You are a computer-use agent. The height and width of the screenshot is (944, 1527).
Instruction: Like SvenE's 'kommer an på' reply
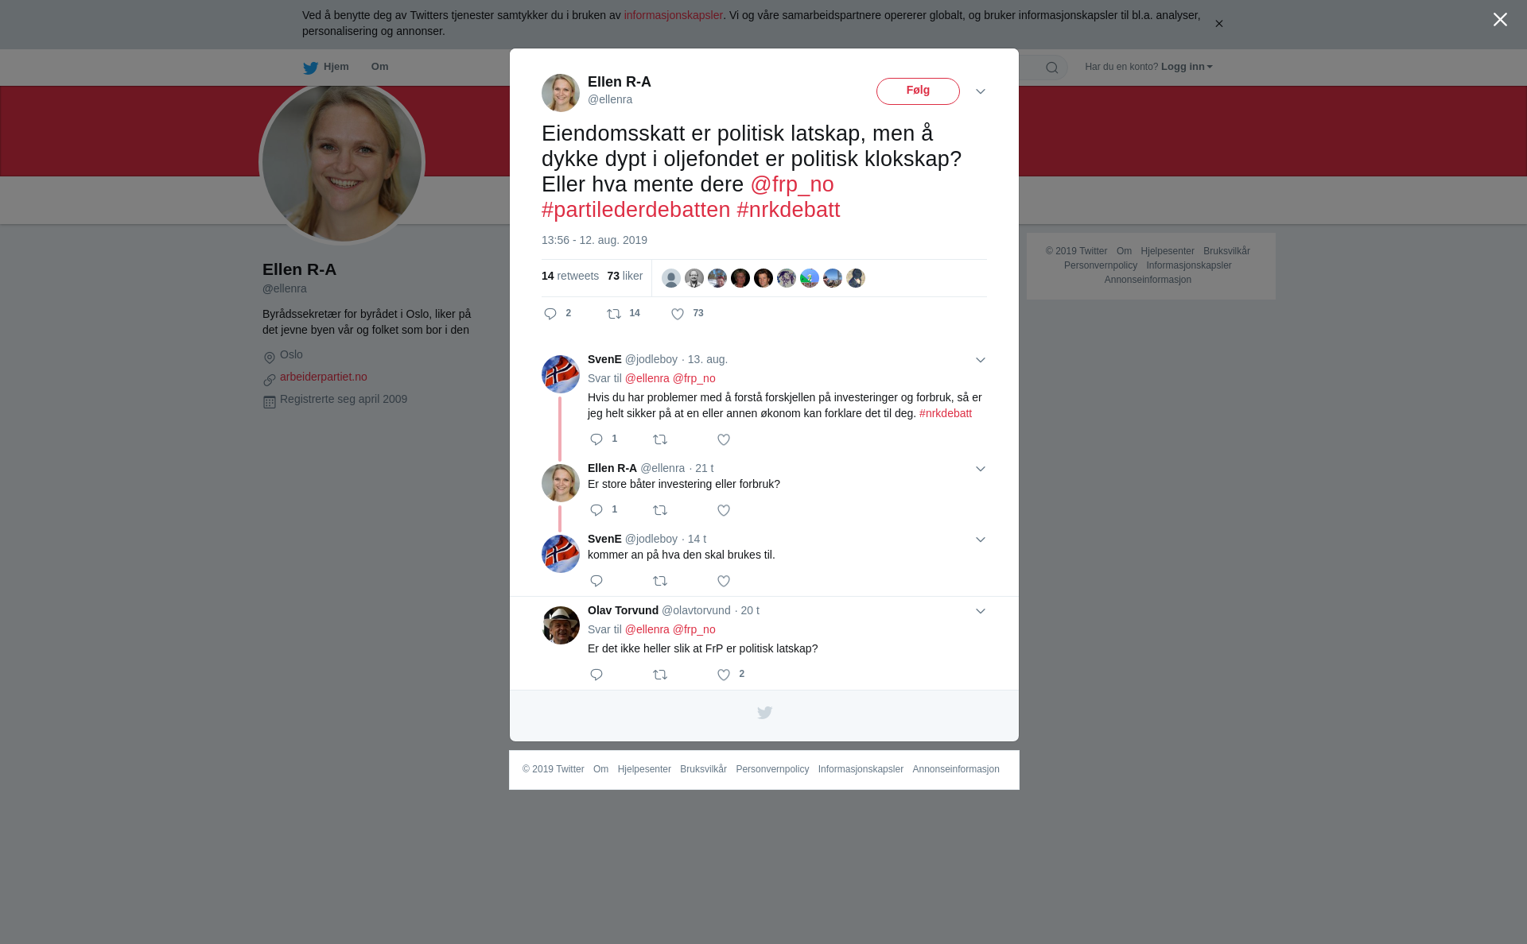click(x=724, y=582)
